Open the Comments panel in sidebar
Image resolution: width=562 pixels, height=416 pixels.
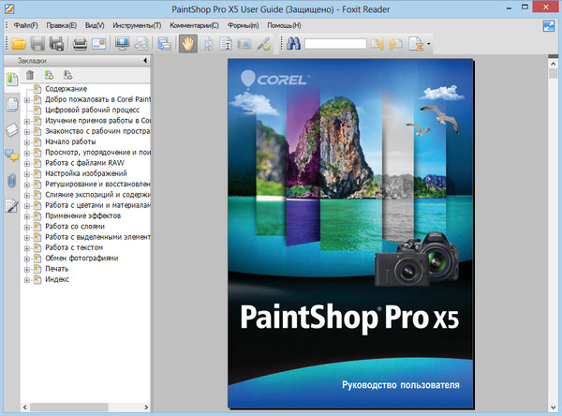(12, 154)
